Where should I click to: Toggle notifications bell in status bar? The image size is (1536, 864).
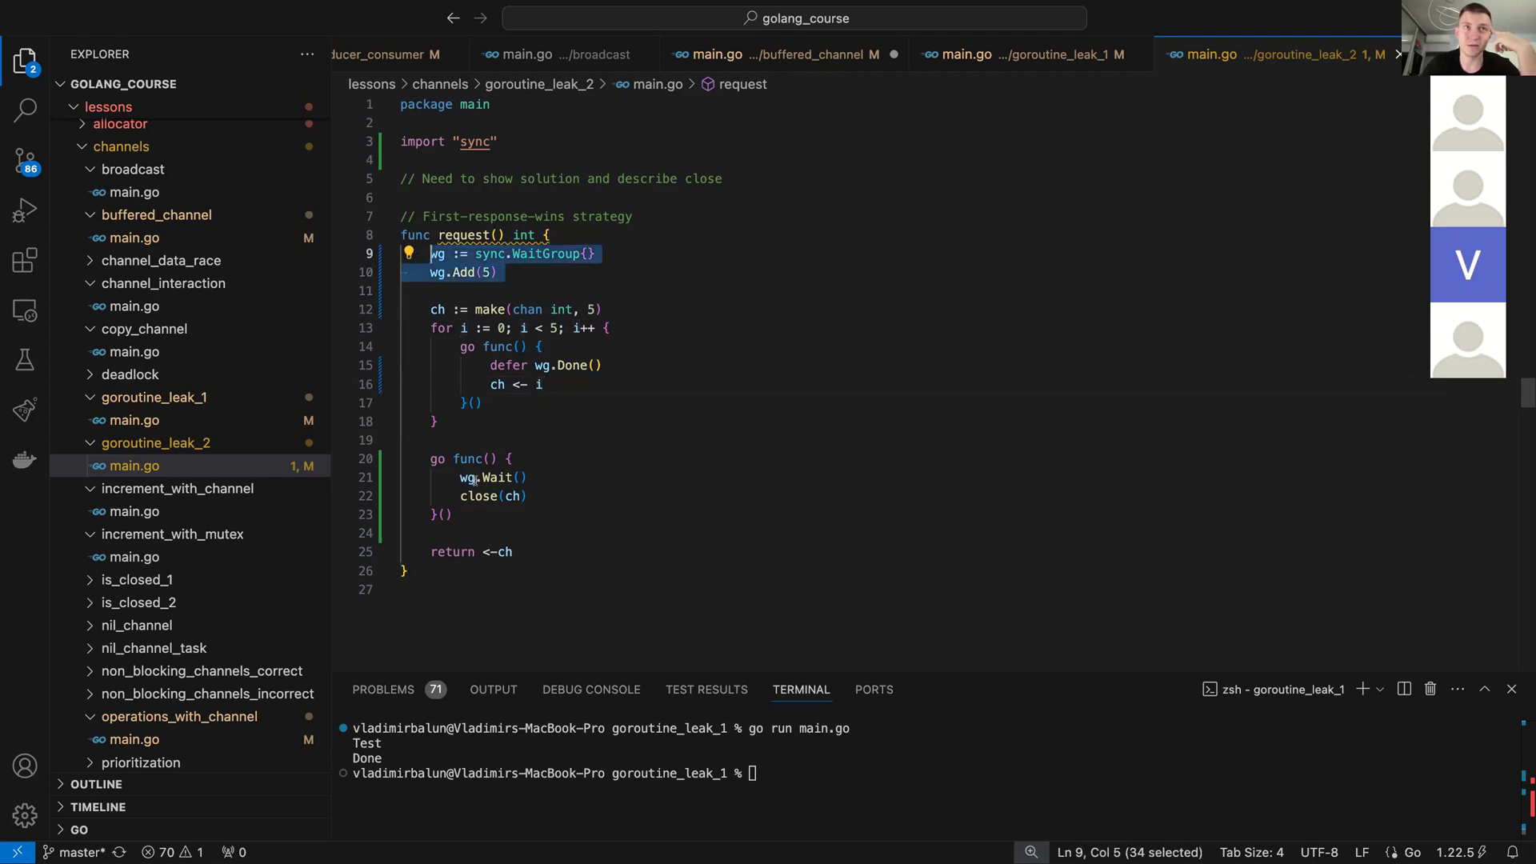(x=1512, y=852)
